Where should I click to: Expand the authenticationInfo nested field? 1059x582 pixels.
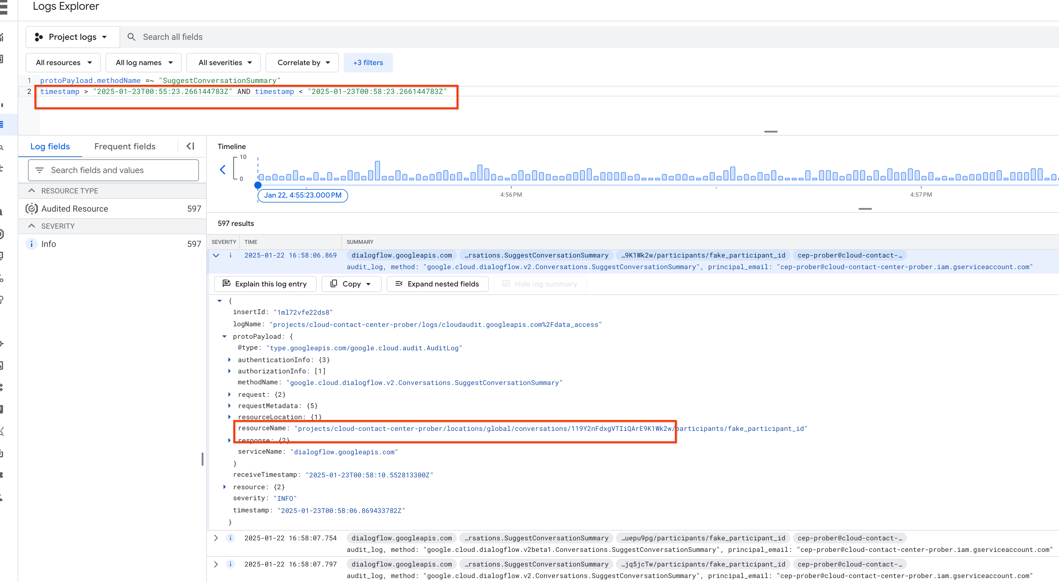(x=229, y=360)
